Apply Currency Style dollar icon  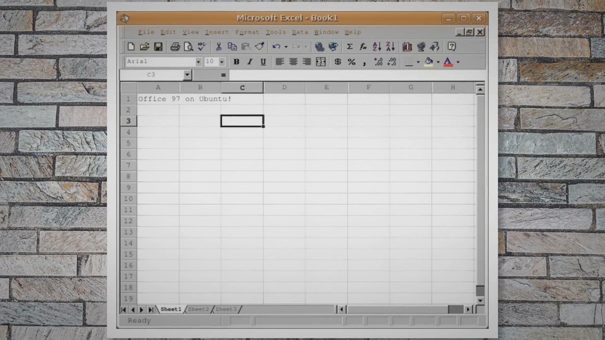[x=338, y=62]
